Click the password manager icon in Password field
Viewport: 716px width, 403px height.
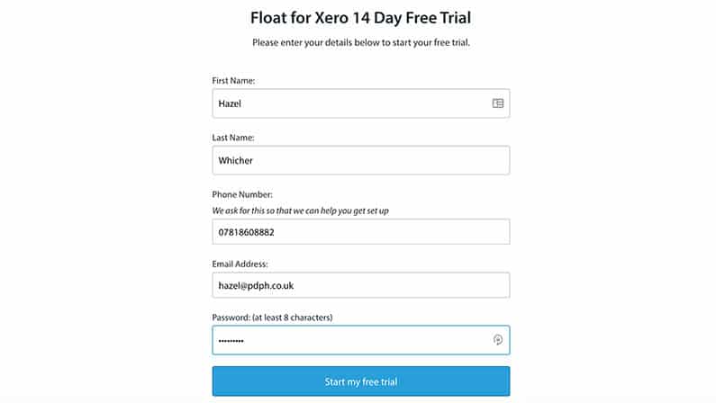point(498,340)
